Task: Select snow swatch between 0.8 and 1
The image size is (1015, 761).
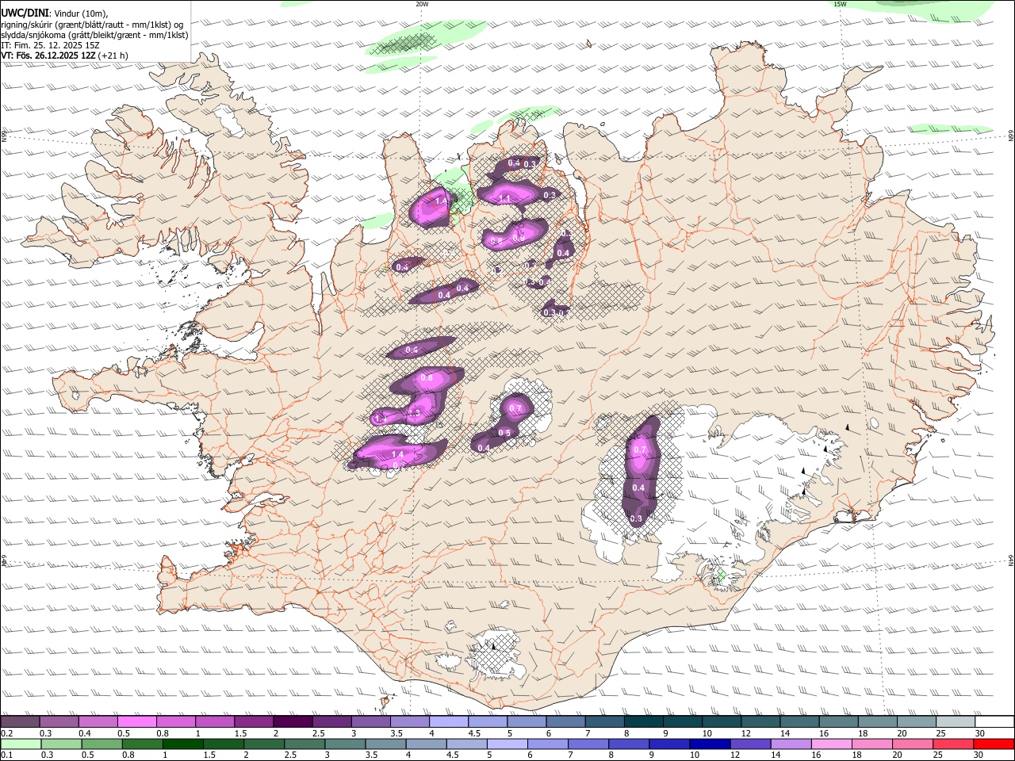Action: [x=175, y=722]
